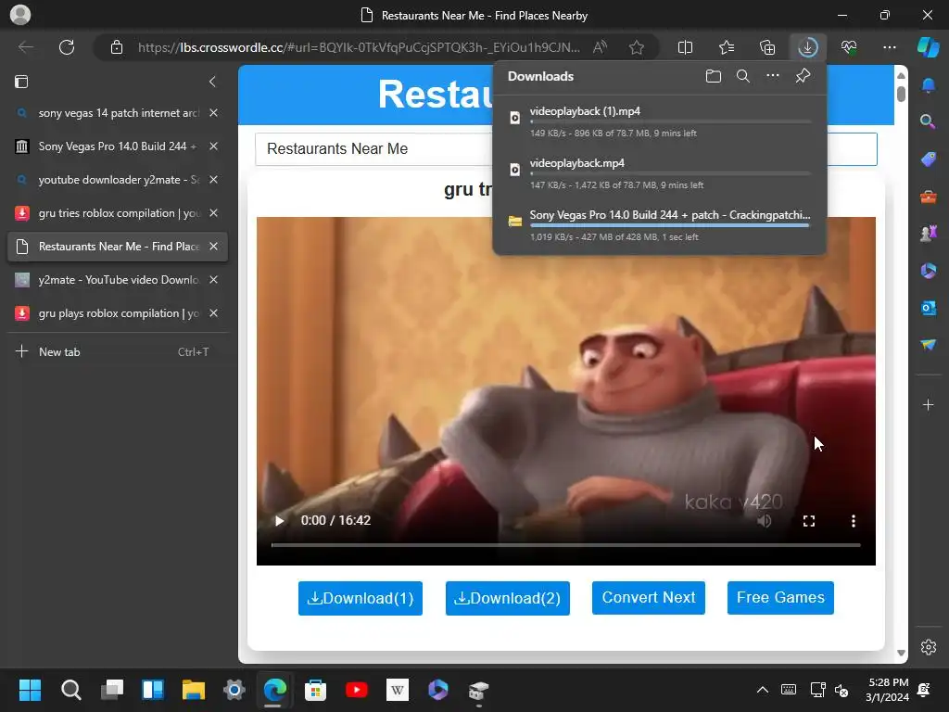Open split screen view
949x712 pixels.
coord(685,47)
